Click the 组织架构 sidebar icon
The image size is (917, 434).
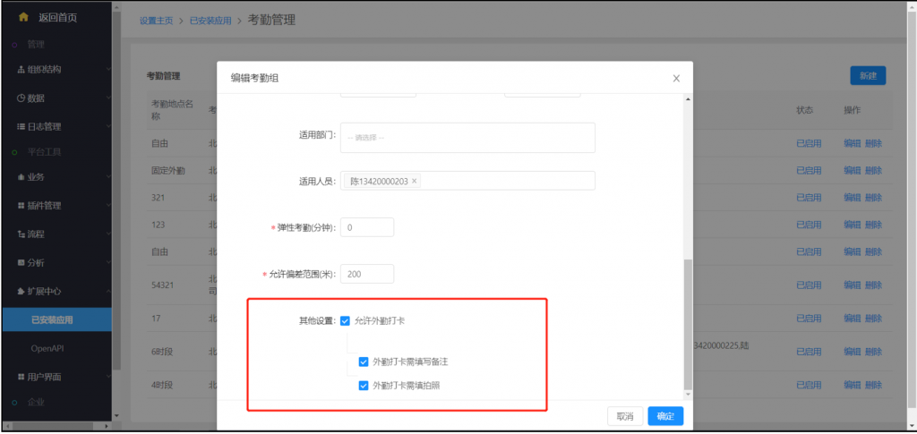point(21,70)
